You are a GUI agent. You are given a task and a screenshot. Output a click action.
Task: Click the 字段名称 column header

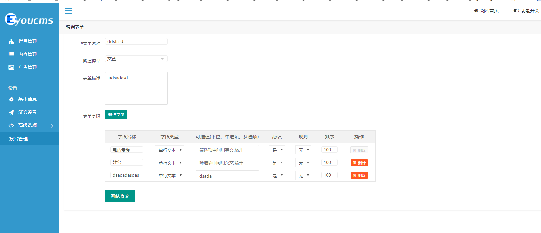[127, 137]
